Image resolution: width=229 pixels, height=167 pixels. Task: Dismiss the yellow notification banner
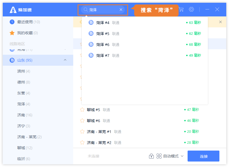coord(220,22)
